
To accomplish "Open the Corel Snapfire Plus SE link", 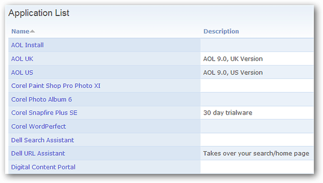I will (44, 113).
